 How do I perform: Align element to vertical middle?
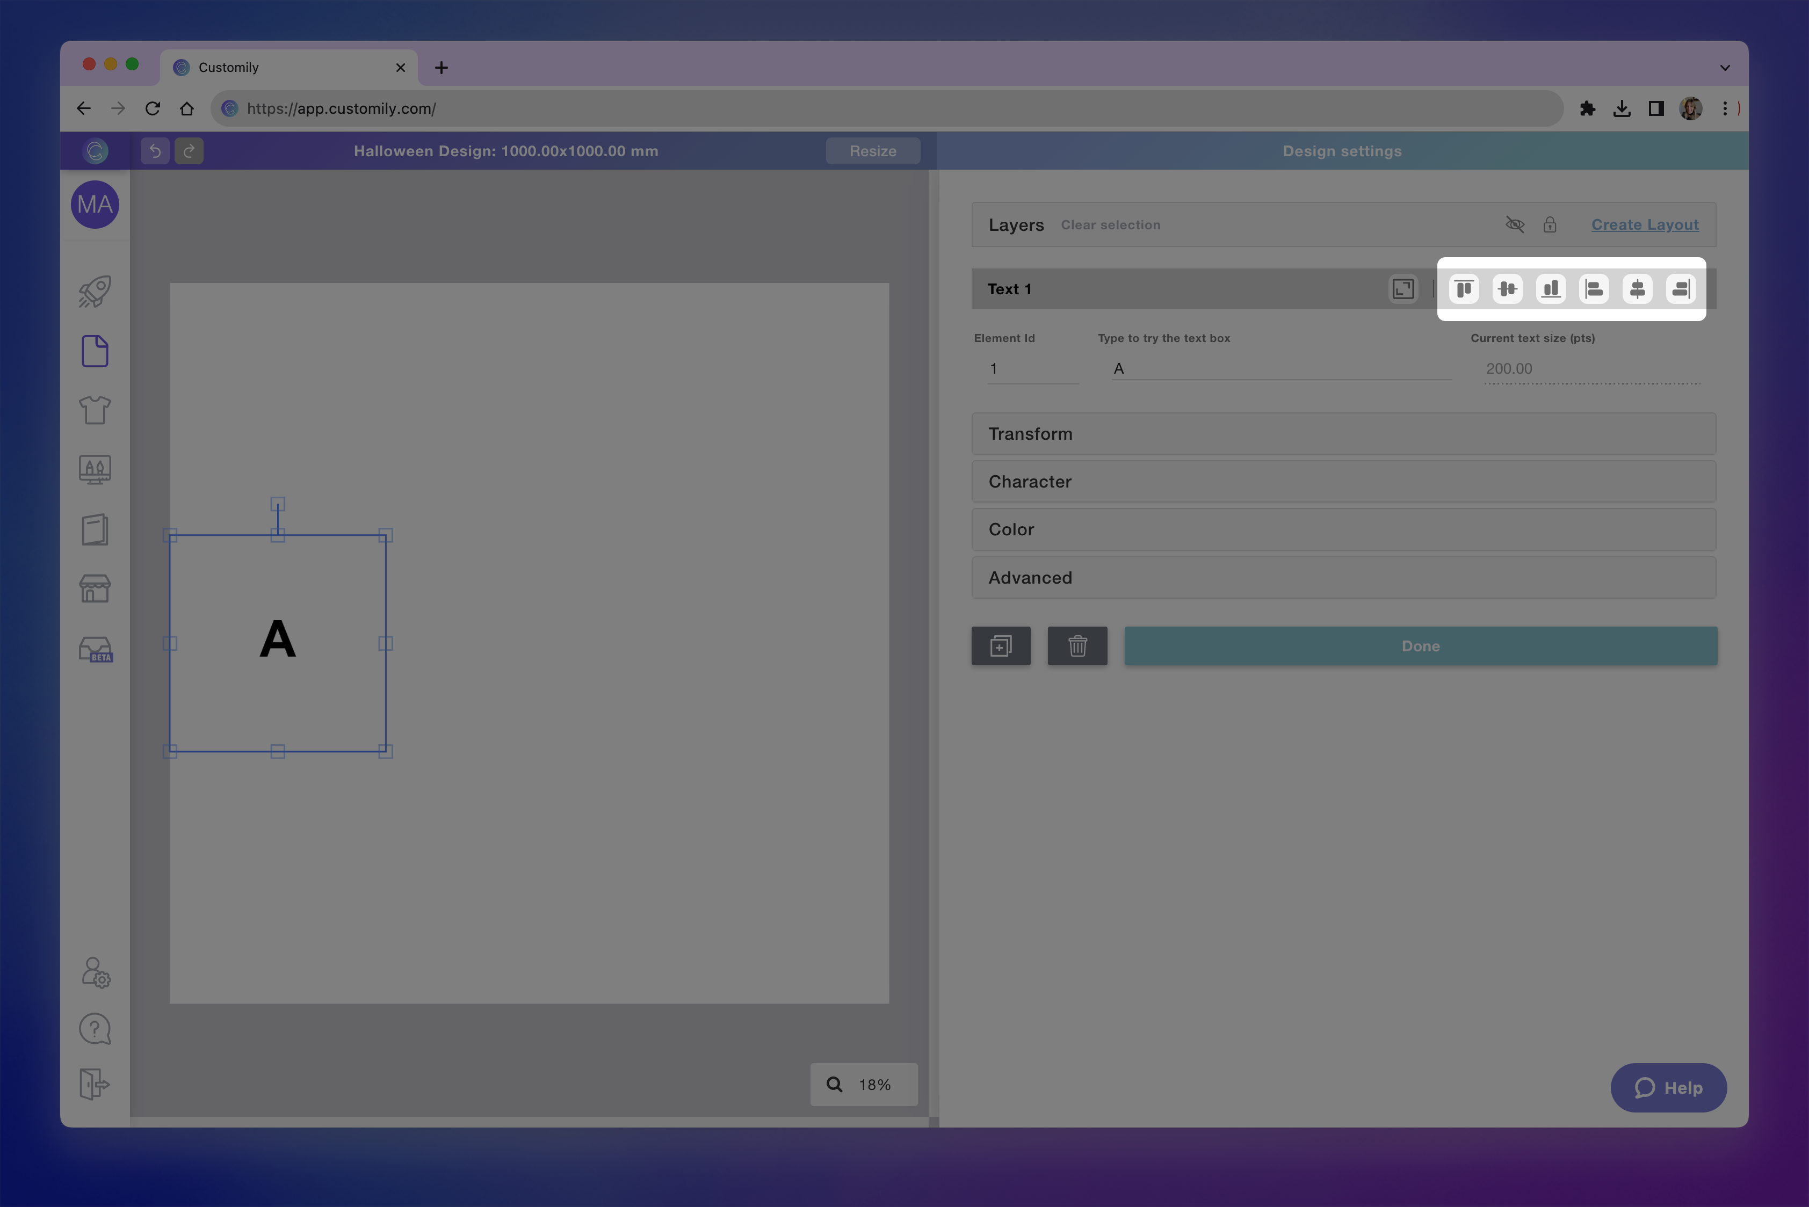[x=1507, y=289]
